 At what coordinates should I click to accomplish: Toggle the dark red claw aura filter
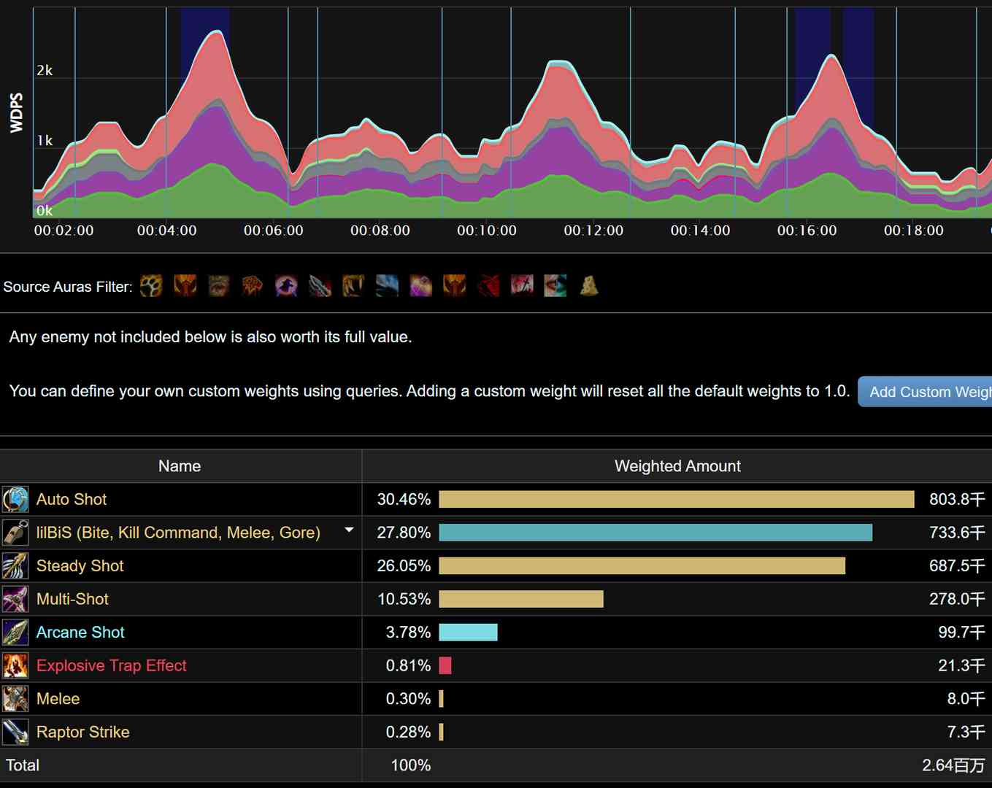(488, 285)
